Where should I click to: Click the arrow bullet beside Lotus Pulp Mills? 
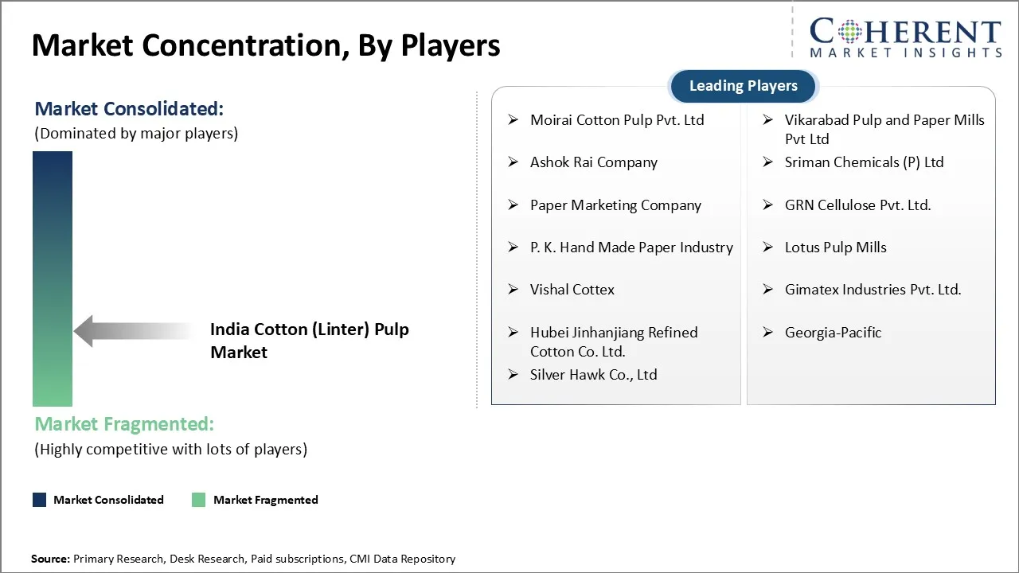(768, 248)
